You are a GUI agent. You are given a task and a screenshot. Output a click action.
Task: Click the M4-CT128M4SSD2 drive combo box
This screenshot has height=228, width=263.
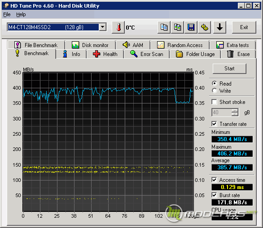pos(57,27)
